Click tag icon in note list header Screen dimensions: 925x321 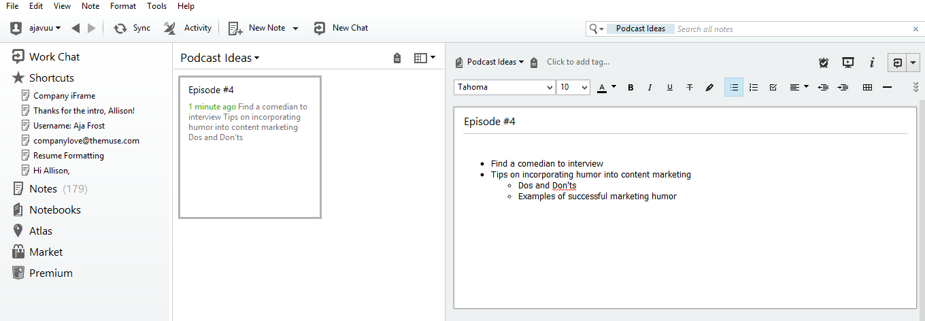tap(397, 58)
